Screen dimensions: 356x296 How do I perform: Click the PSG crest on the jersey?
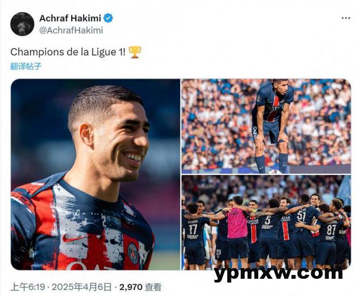click(133, 253)
